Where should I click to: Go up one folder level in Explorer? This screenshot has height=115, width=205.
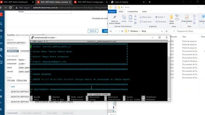(x=122, y=31)
